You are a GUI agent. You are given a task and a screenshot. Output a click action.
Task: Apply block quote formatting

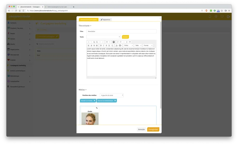tap(130, 42)
